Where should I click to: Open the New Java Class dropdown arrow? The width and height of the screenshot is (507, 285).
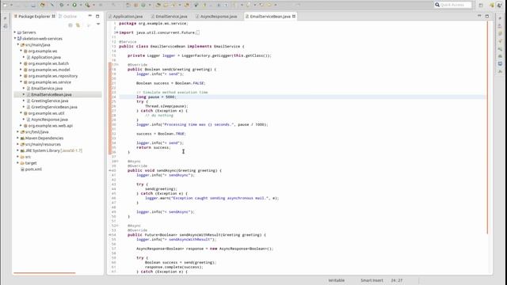(150, 5)
